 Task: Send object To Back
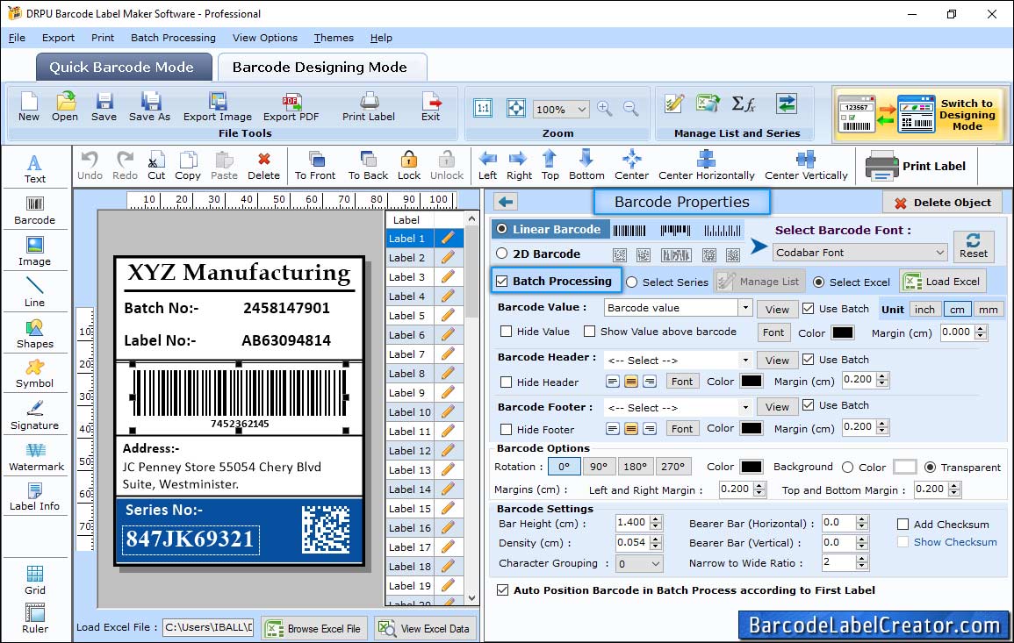pos(368,166)
